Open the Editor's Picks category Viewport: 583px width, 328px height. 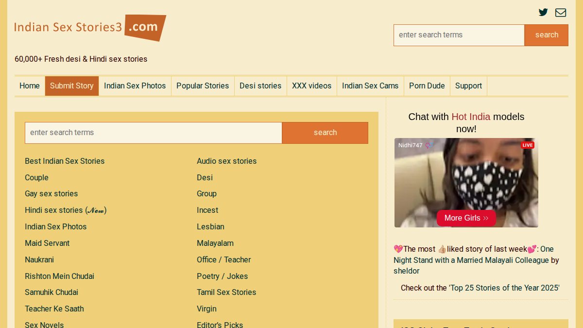click(220, 325)
